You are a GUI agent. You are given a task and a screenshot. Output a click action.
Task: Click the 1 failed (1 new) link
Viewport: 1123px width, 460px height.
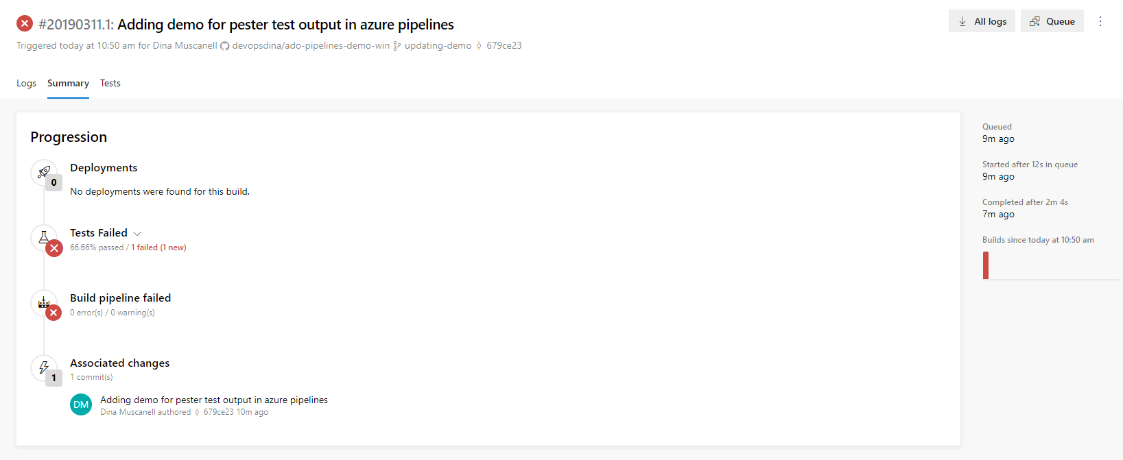click(x=158, y=247)
